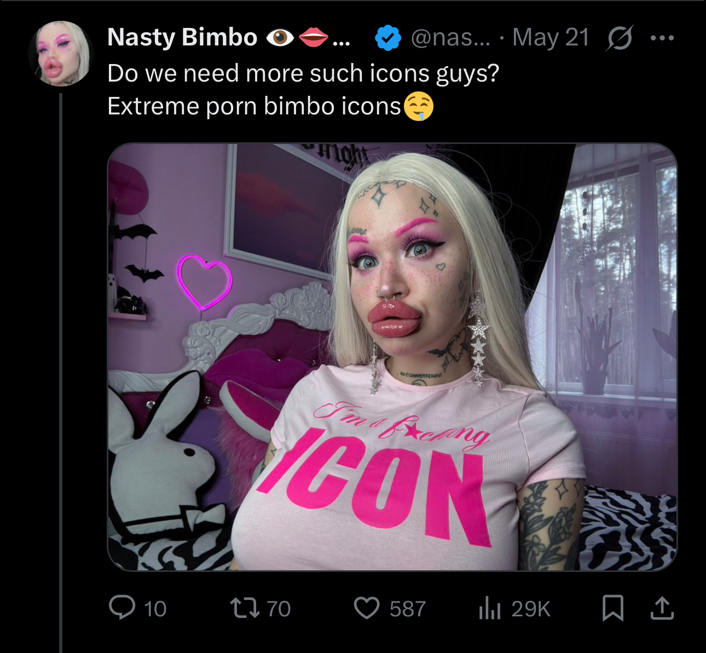Click the reply count 10
This screenshot has height=653, width=706.
click(155, 609)
